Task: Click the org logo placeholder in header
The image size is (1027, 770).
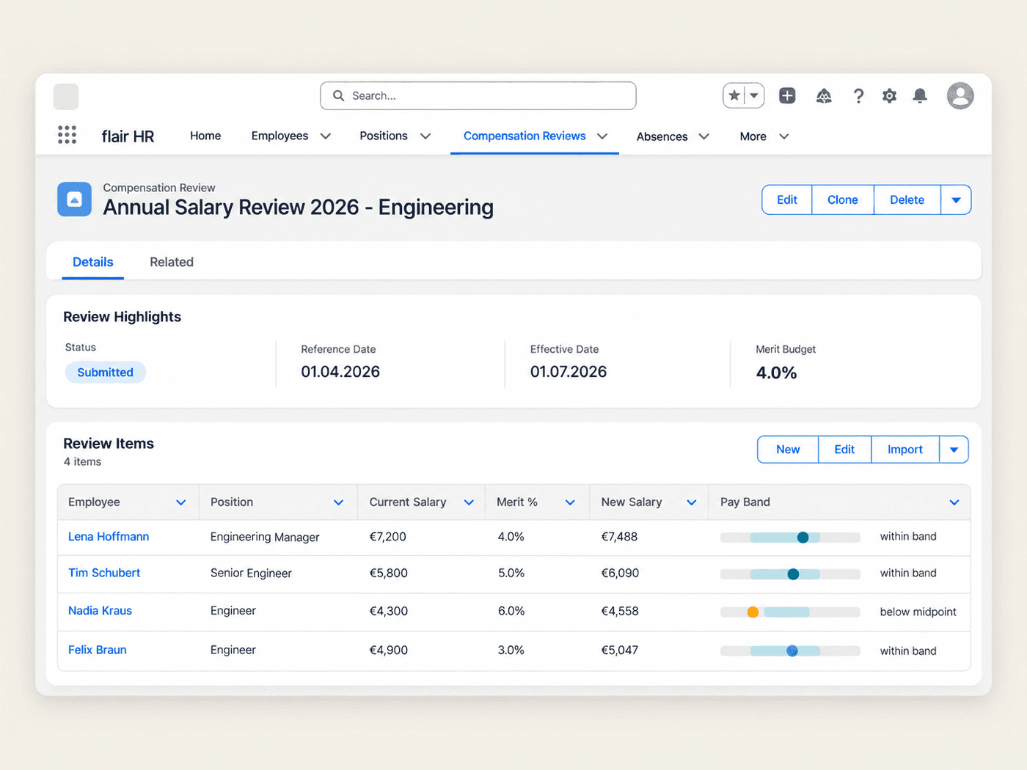Action: 66,96
